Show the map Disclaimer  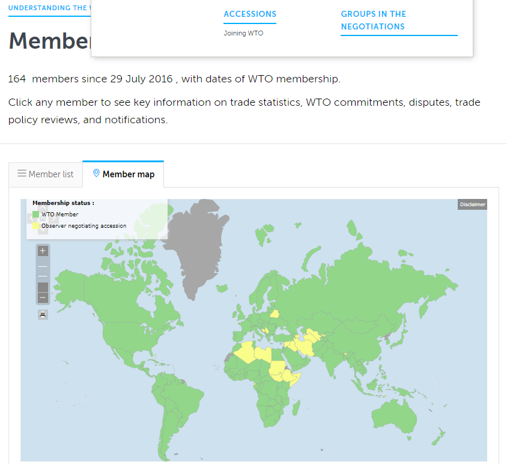tap(472, 204)
